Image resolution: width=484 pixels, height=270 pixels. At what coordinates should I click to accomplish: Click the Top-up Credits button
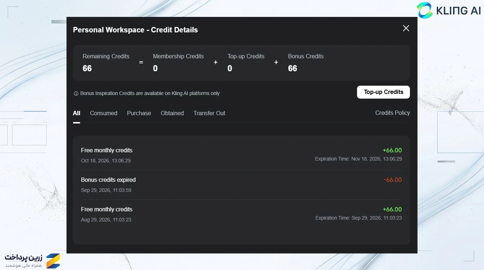(x=383, y=92)
